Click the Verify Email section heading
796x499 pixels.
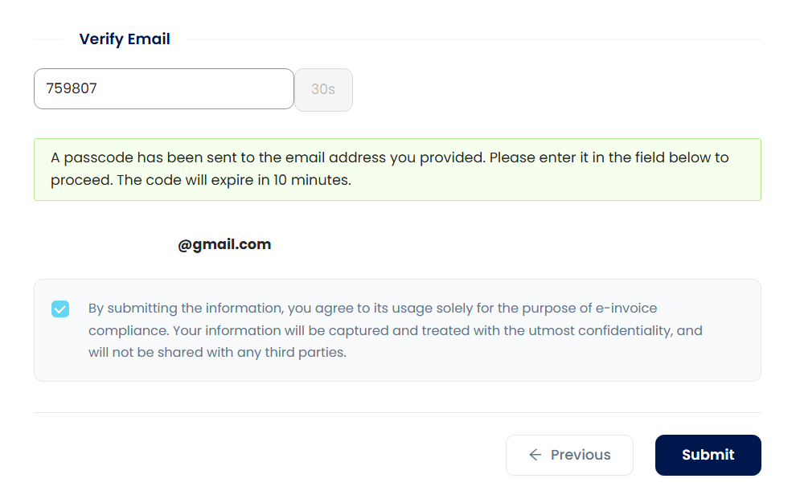coord(125,39)
